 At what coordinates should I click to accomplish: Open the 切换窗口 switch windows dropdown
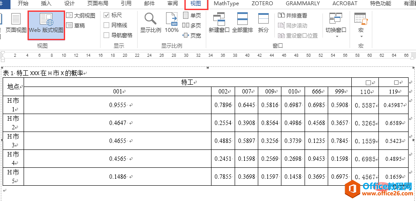[336, 25]
